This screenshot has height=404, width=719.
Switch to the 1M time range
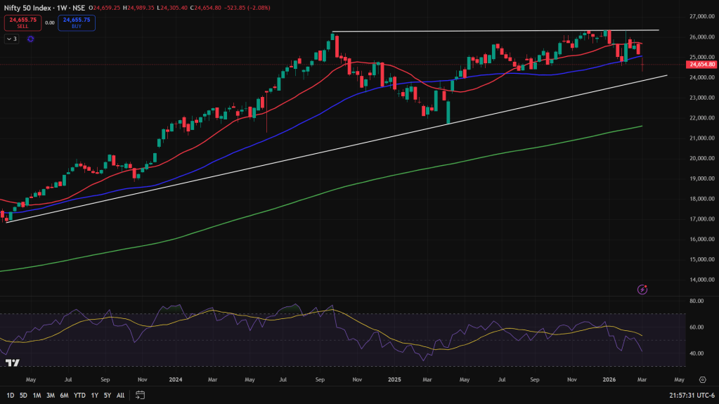pos(37,395)
